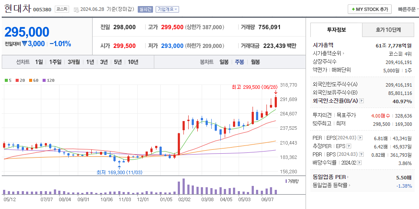Select the 3년 line chart period
The height and width of the screenshot is (209, 419).
pos(104,62)
